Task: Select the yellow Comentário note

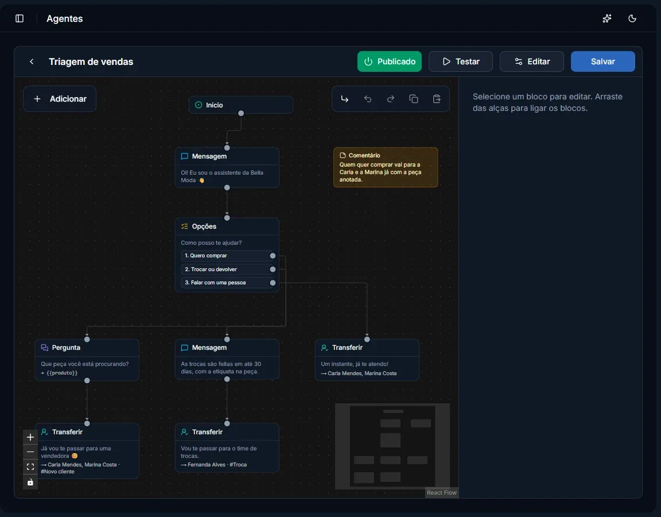Action: [x=386, y=167]
